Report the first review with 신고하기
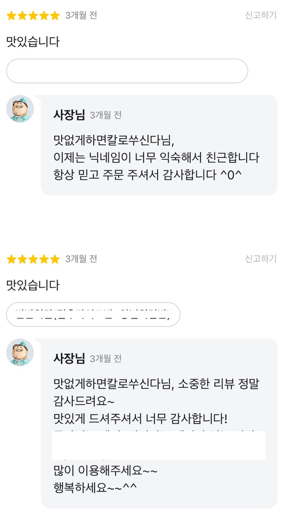Screen dimensions: 293x520 click(260, 16)
